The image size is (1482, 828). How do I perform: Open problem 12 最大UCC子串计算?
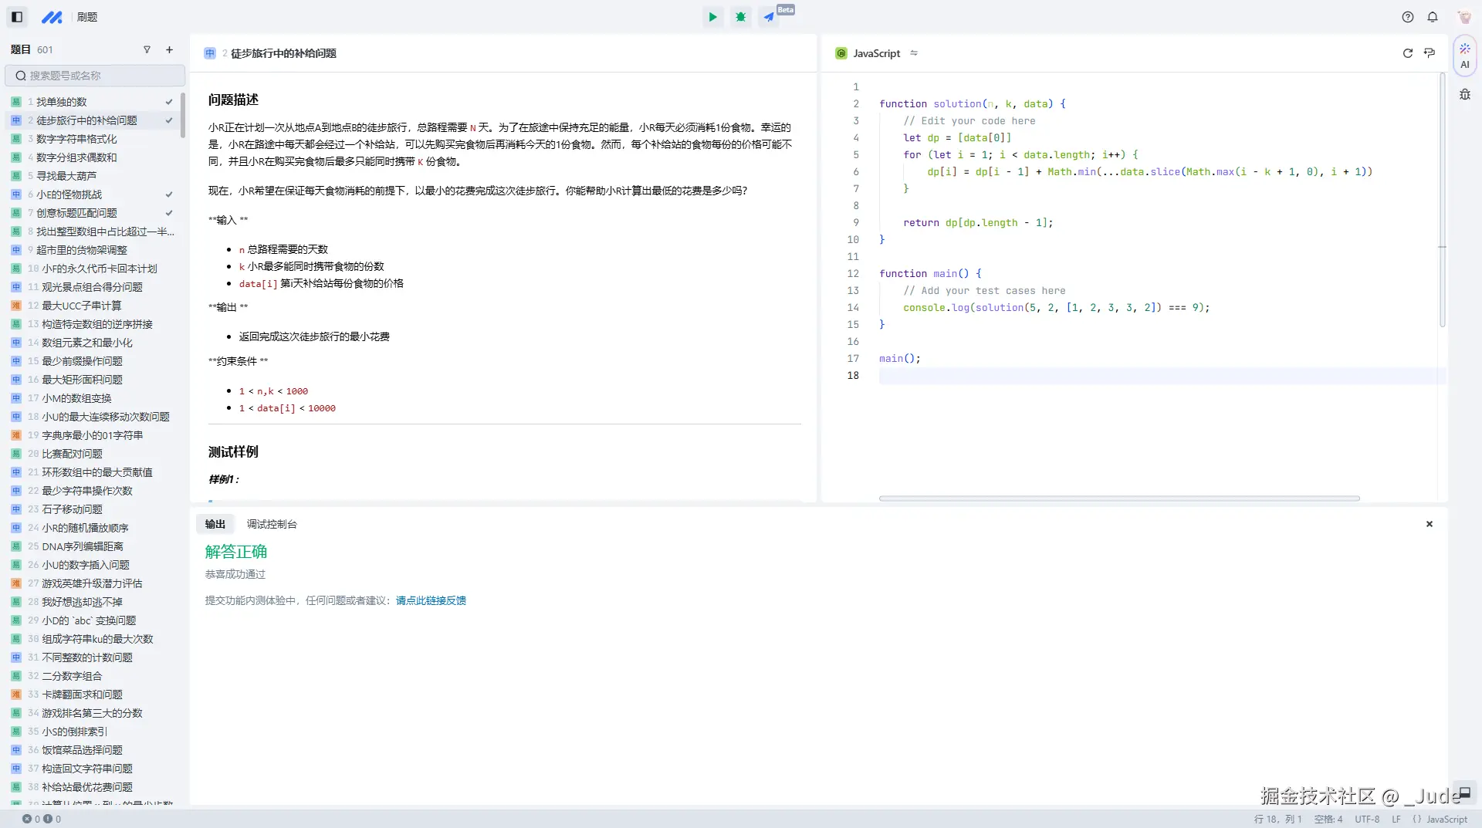[93, 306]
